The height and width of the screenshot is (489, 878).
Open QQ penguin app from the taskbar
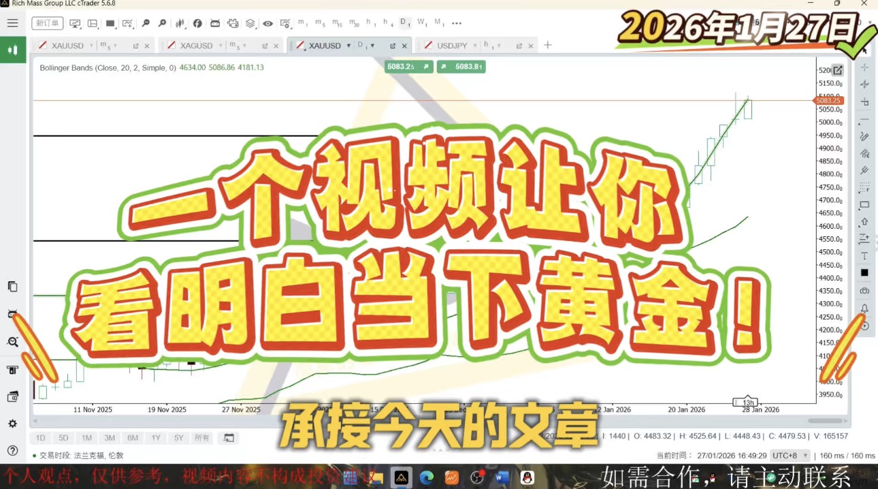527,477
